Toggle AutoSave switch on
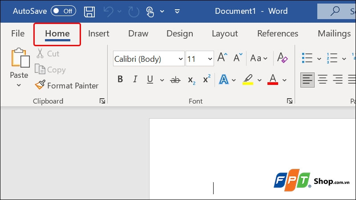This screenshot has width=356, height=200. 63,11
